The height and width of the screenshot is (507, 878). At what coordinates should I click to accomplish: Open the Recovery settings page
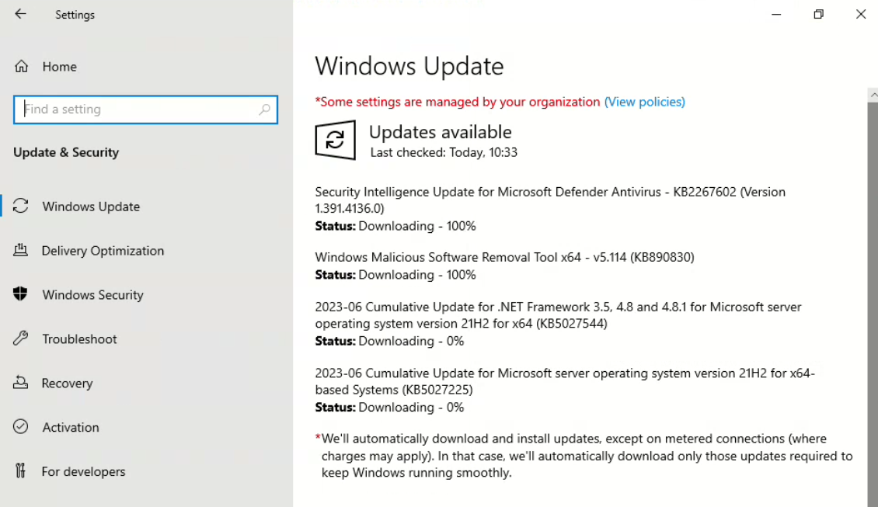67,384
